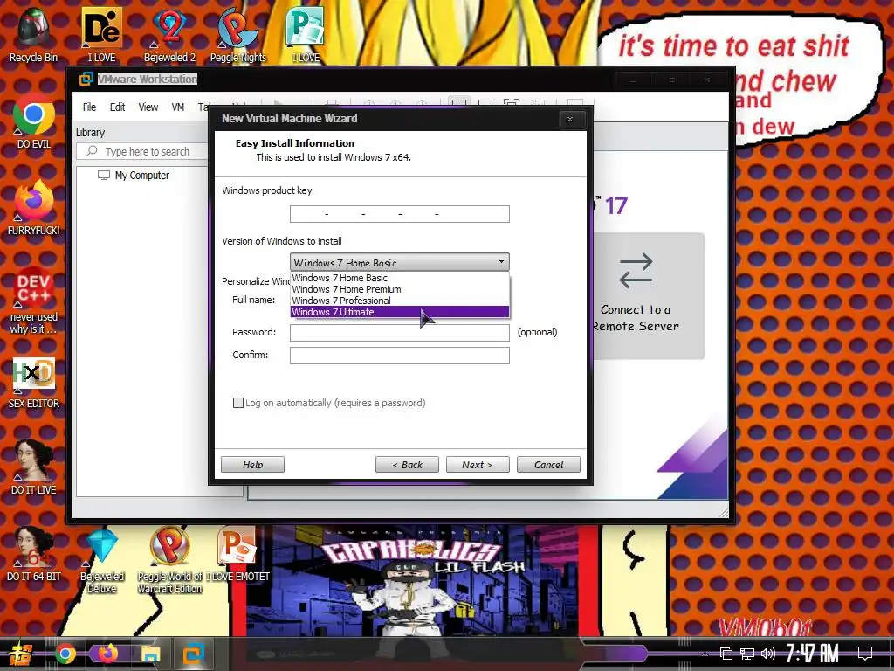Go back with the < Back button
Image resolution: width=894 pixels, height=671 pixels.
coord(407,465)
